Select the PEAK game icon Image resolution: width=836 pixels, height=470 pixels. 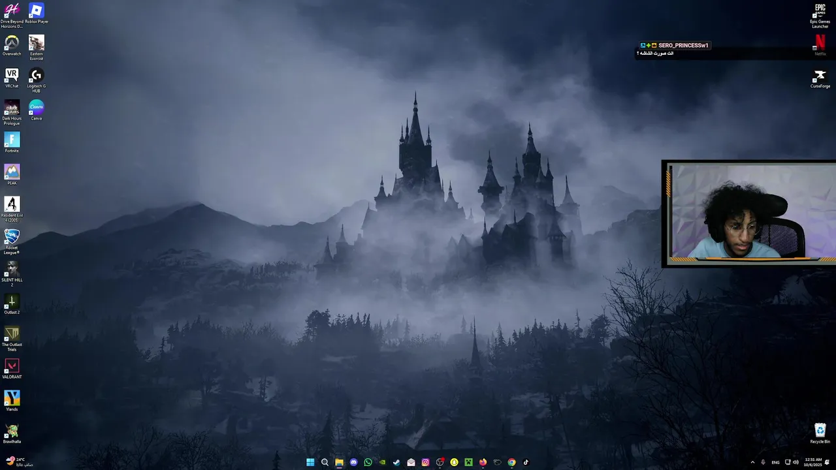point(12,175)
